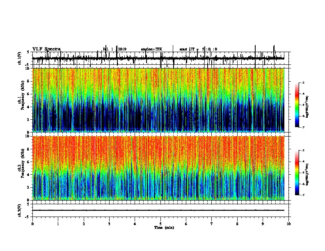Image resolution: width=325 pixels, height=251 pixels.
Task: Click the ch.3 flat waveform trace panel
Action: [160, 210]
